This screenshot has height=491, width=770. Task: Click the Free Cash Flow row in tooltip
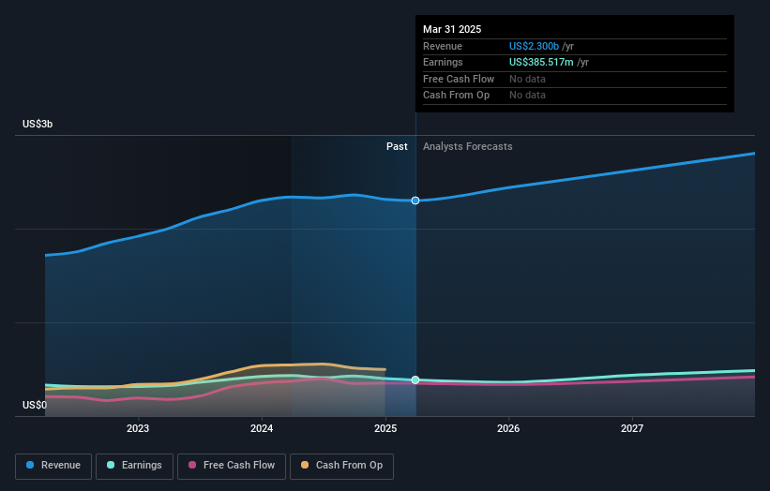pyautogui.click(x=575, y=79)
